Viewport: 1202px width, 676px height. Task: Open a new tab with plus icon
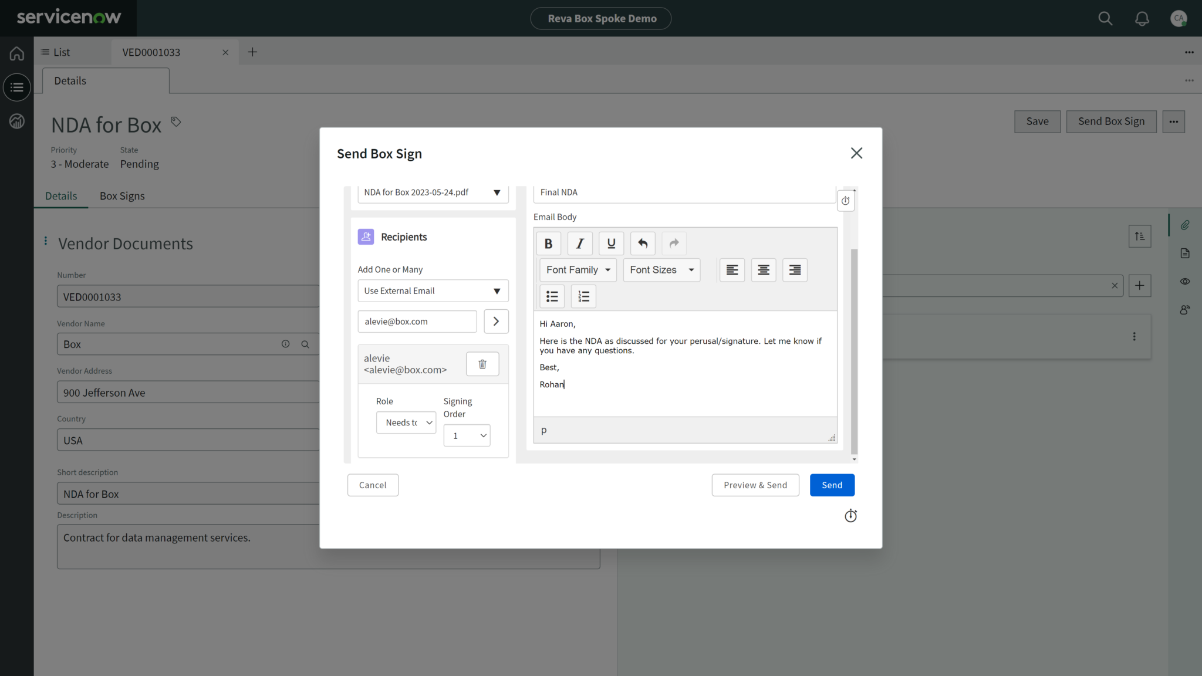[252, 52]
